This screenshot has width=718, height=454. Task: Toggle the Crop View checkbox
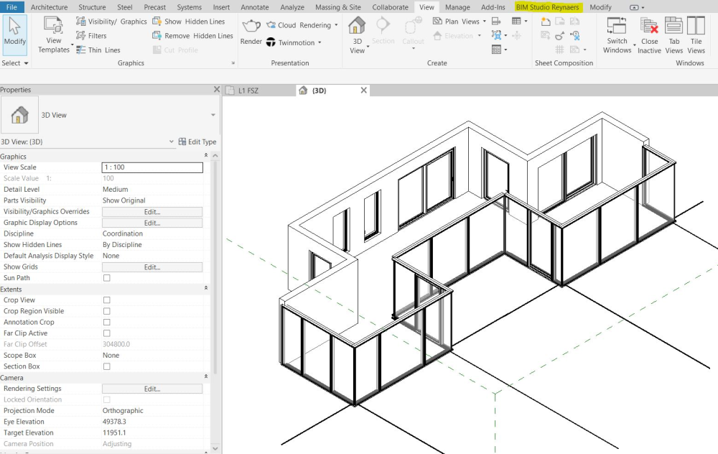point(107,300)
